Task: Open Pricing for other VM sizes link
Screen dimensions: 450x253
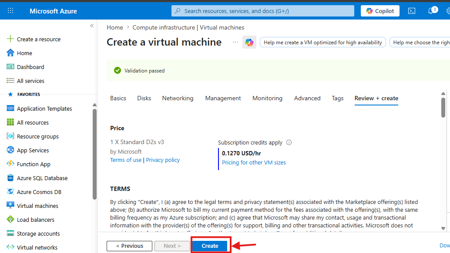Action: [254, 163]
